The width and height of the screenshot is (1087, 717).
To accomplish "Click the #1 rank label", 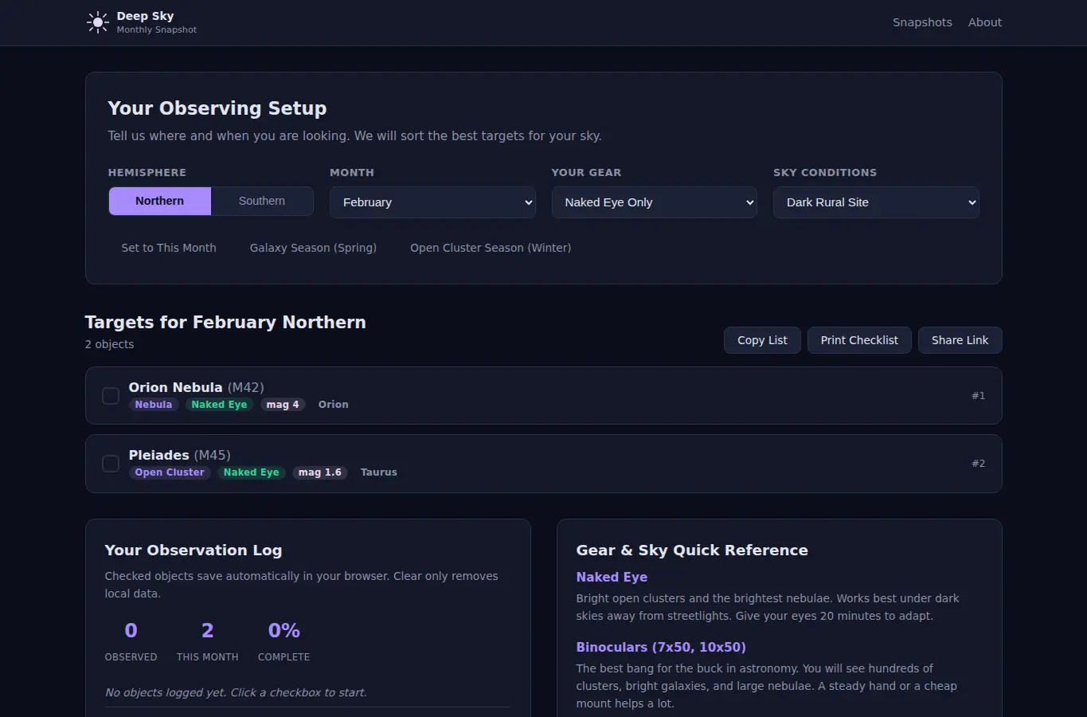I will [978, 396].
